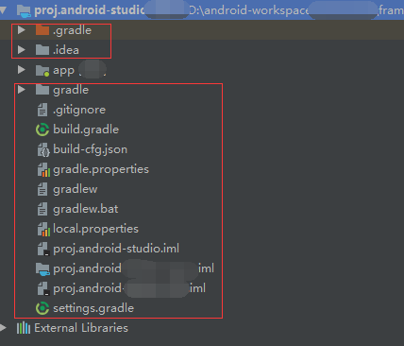This screenshot has width=404, height=346.
Task: Click the External Libraries icon
Action: point(24,328)
